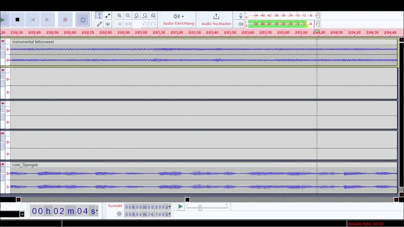Click the horizontal scrollbar thumb
Image resolution: width=404 pixels, height=227 pixels.
click(x=187, y=200)
